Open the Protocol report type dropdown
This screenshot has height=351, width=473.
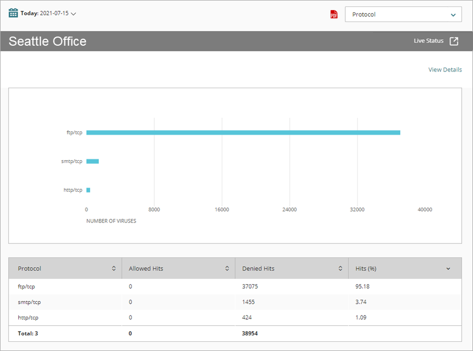403,15
